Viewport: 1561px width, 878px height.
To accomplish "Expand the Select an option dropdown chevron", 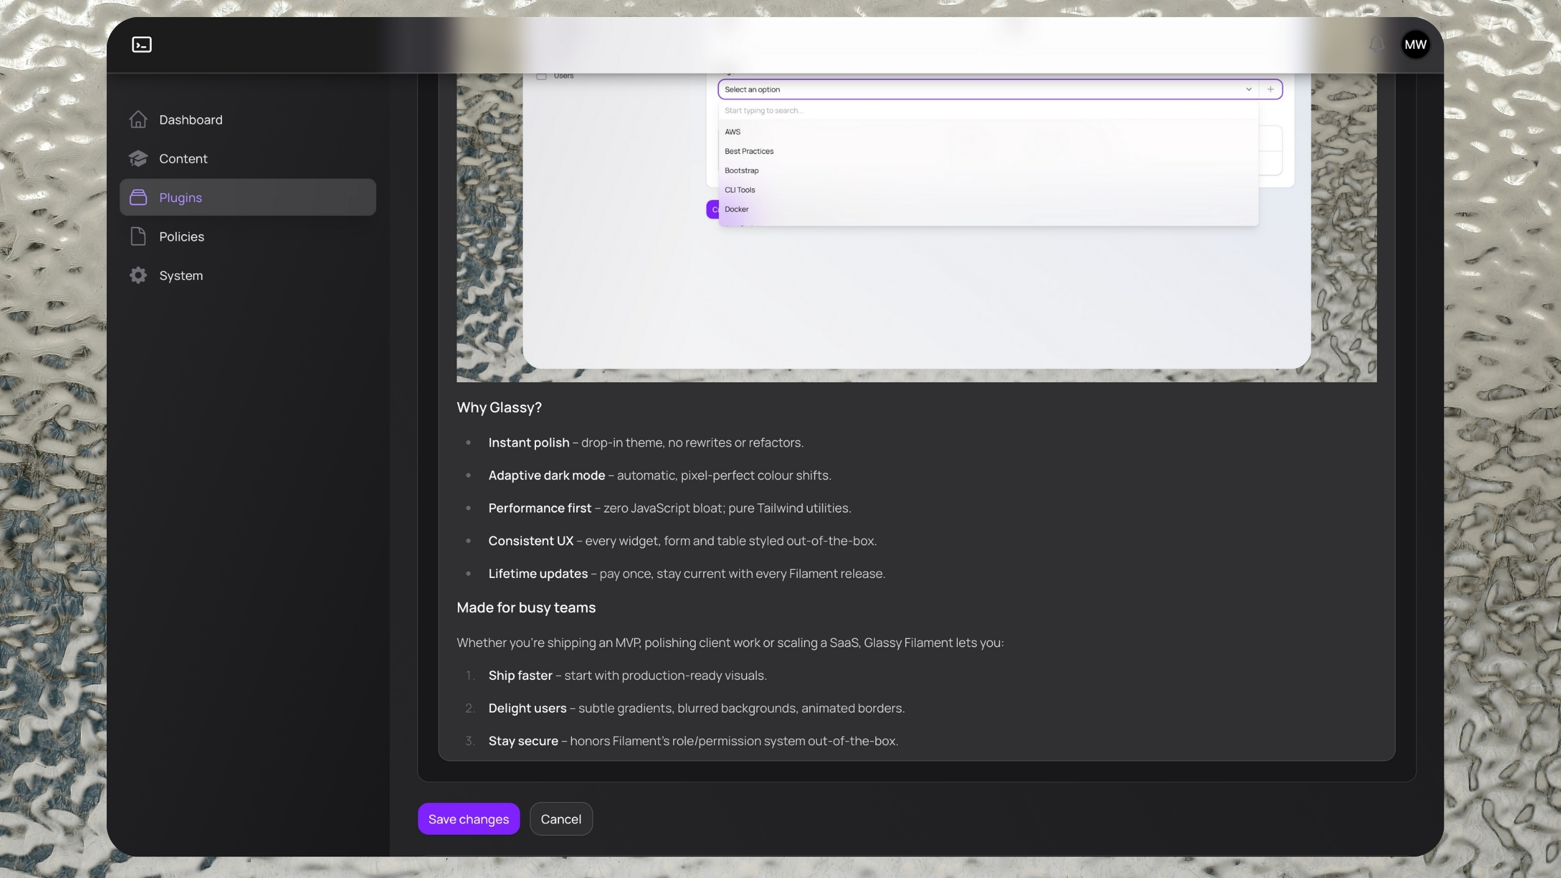I will 1249,90.
